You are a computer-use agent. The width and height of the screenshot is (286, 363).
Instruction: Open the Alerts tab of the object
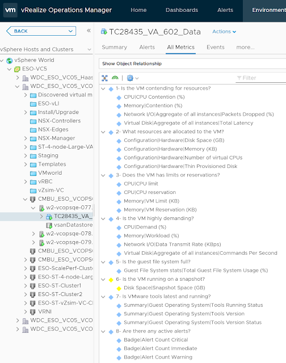[147, 47]
